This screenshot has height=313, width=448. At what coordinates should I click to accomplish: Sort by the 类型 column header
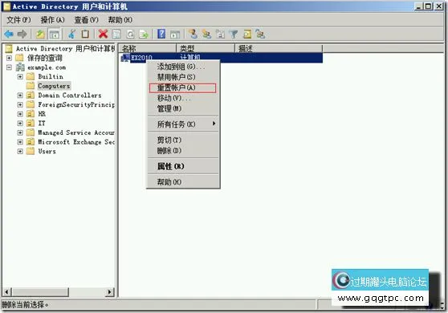(206, 48)
